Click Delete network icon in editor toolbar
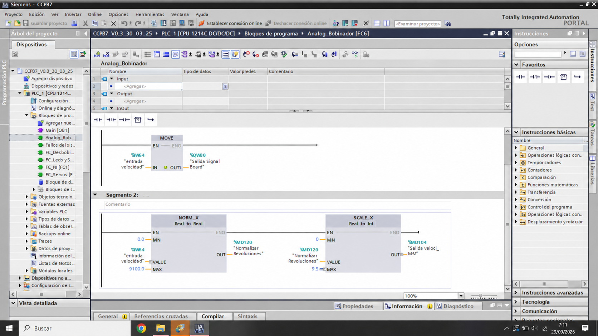The image size is (598, 336). (106, 54)
